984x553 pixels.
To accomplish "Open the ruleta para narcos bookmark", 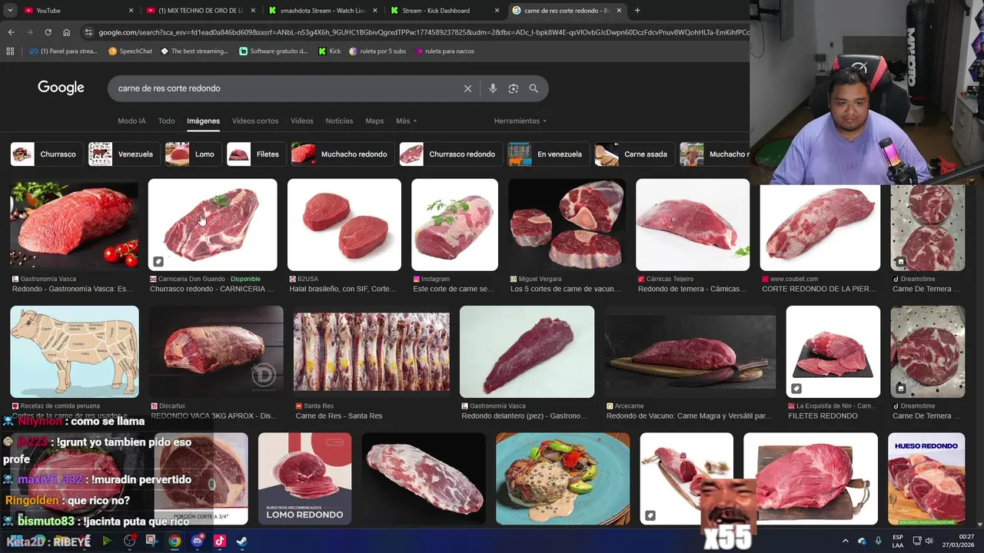I will pos(444,51).
